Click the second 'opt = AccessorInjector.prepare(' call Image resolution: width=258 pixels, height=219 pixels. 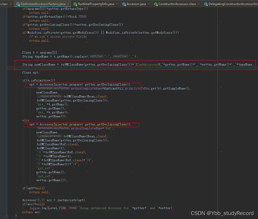click(56, 124)
